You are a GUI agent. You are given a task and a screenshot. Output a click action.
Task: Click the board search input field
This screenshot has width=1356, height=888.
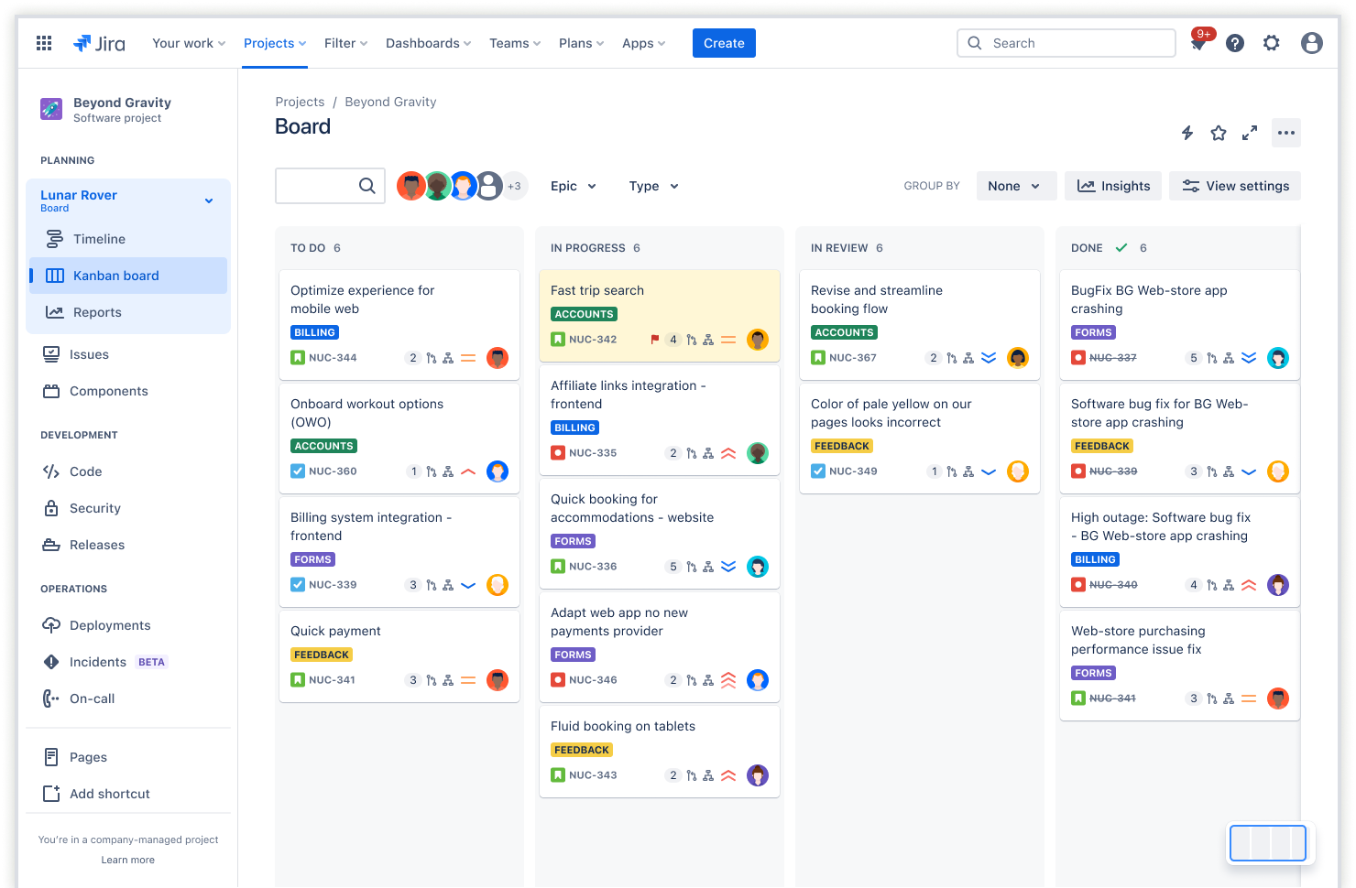(x=330, y=186)
